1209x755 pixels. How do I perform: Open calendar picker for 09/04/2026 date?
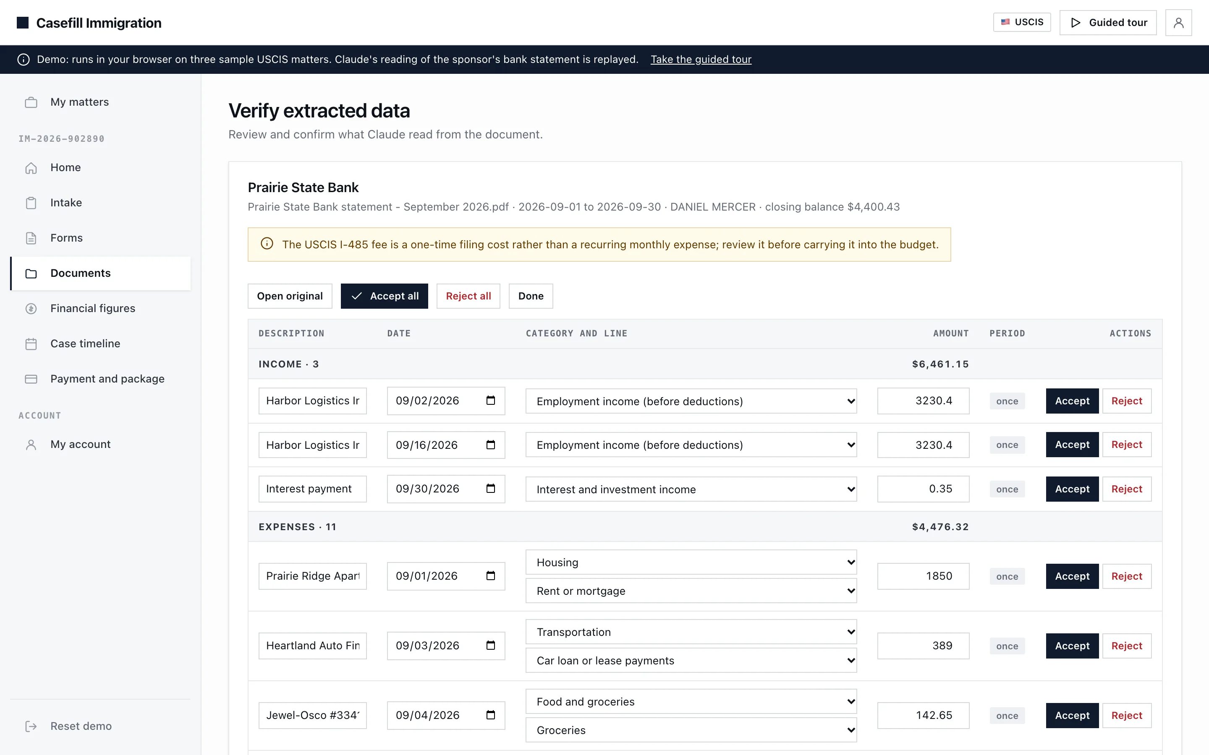[491, 715]
